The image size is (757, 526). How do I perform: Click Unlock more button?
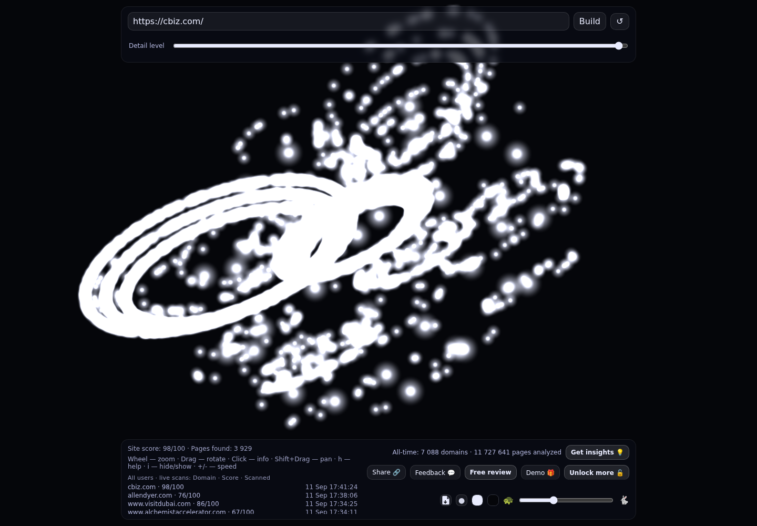pos(597,472)
